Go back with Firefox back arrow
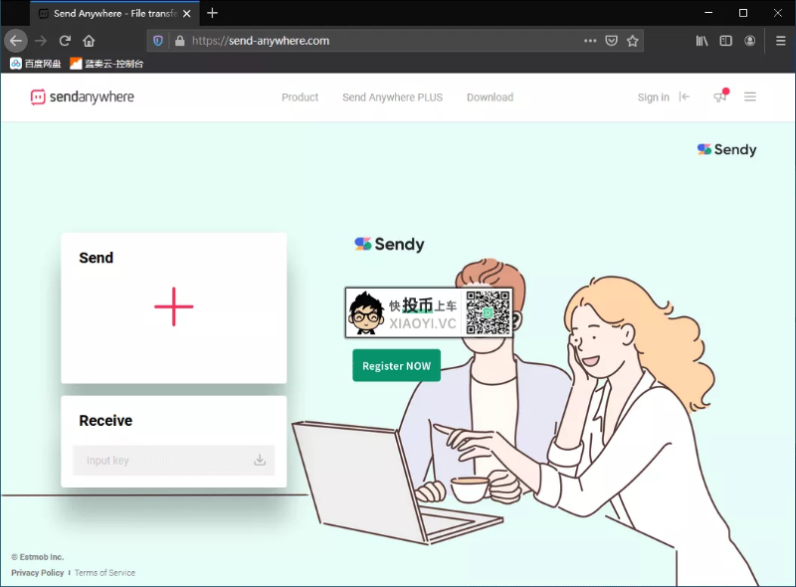 point(16,41)
